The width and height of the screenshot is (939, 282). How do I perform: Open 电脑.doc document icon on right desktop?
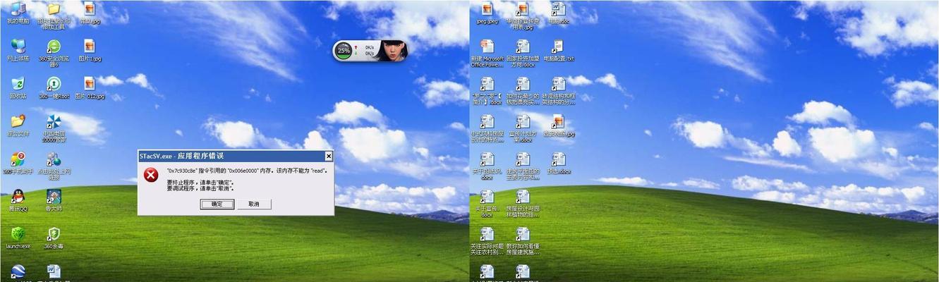pos(557,13)
